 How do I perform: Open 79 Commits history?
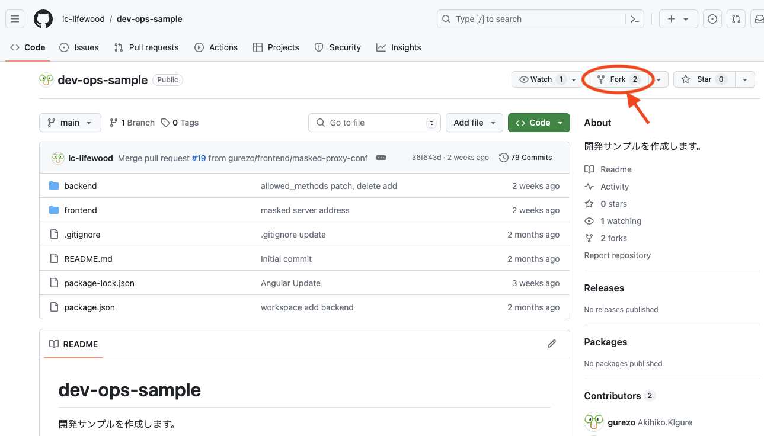[x=526, y=158]
